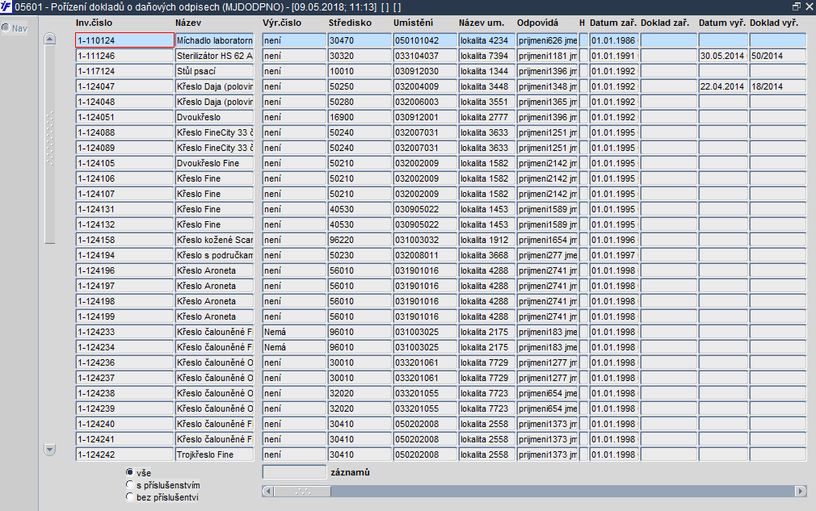The image size is (816, 511).
Task: Click Doklad vyř. cell 50/2014
Action: [778, 56]
